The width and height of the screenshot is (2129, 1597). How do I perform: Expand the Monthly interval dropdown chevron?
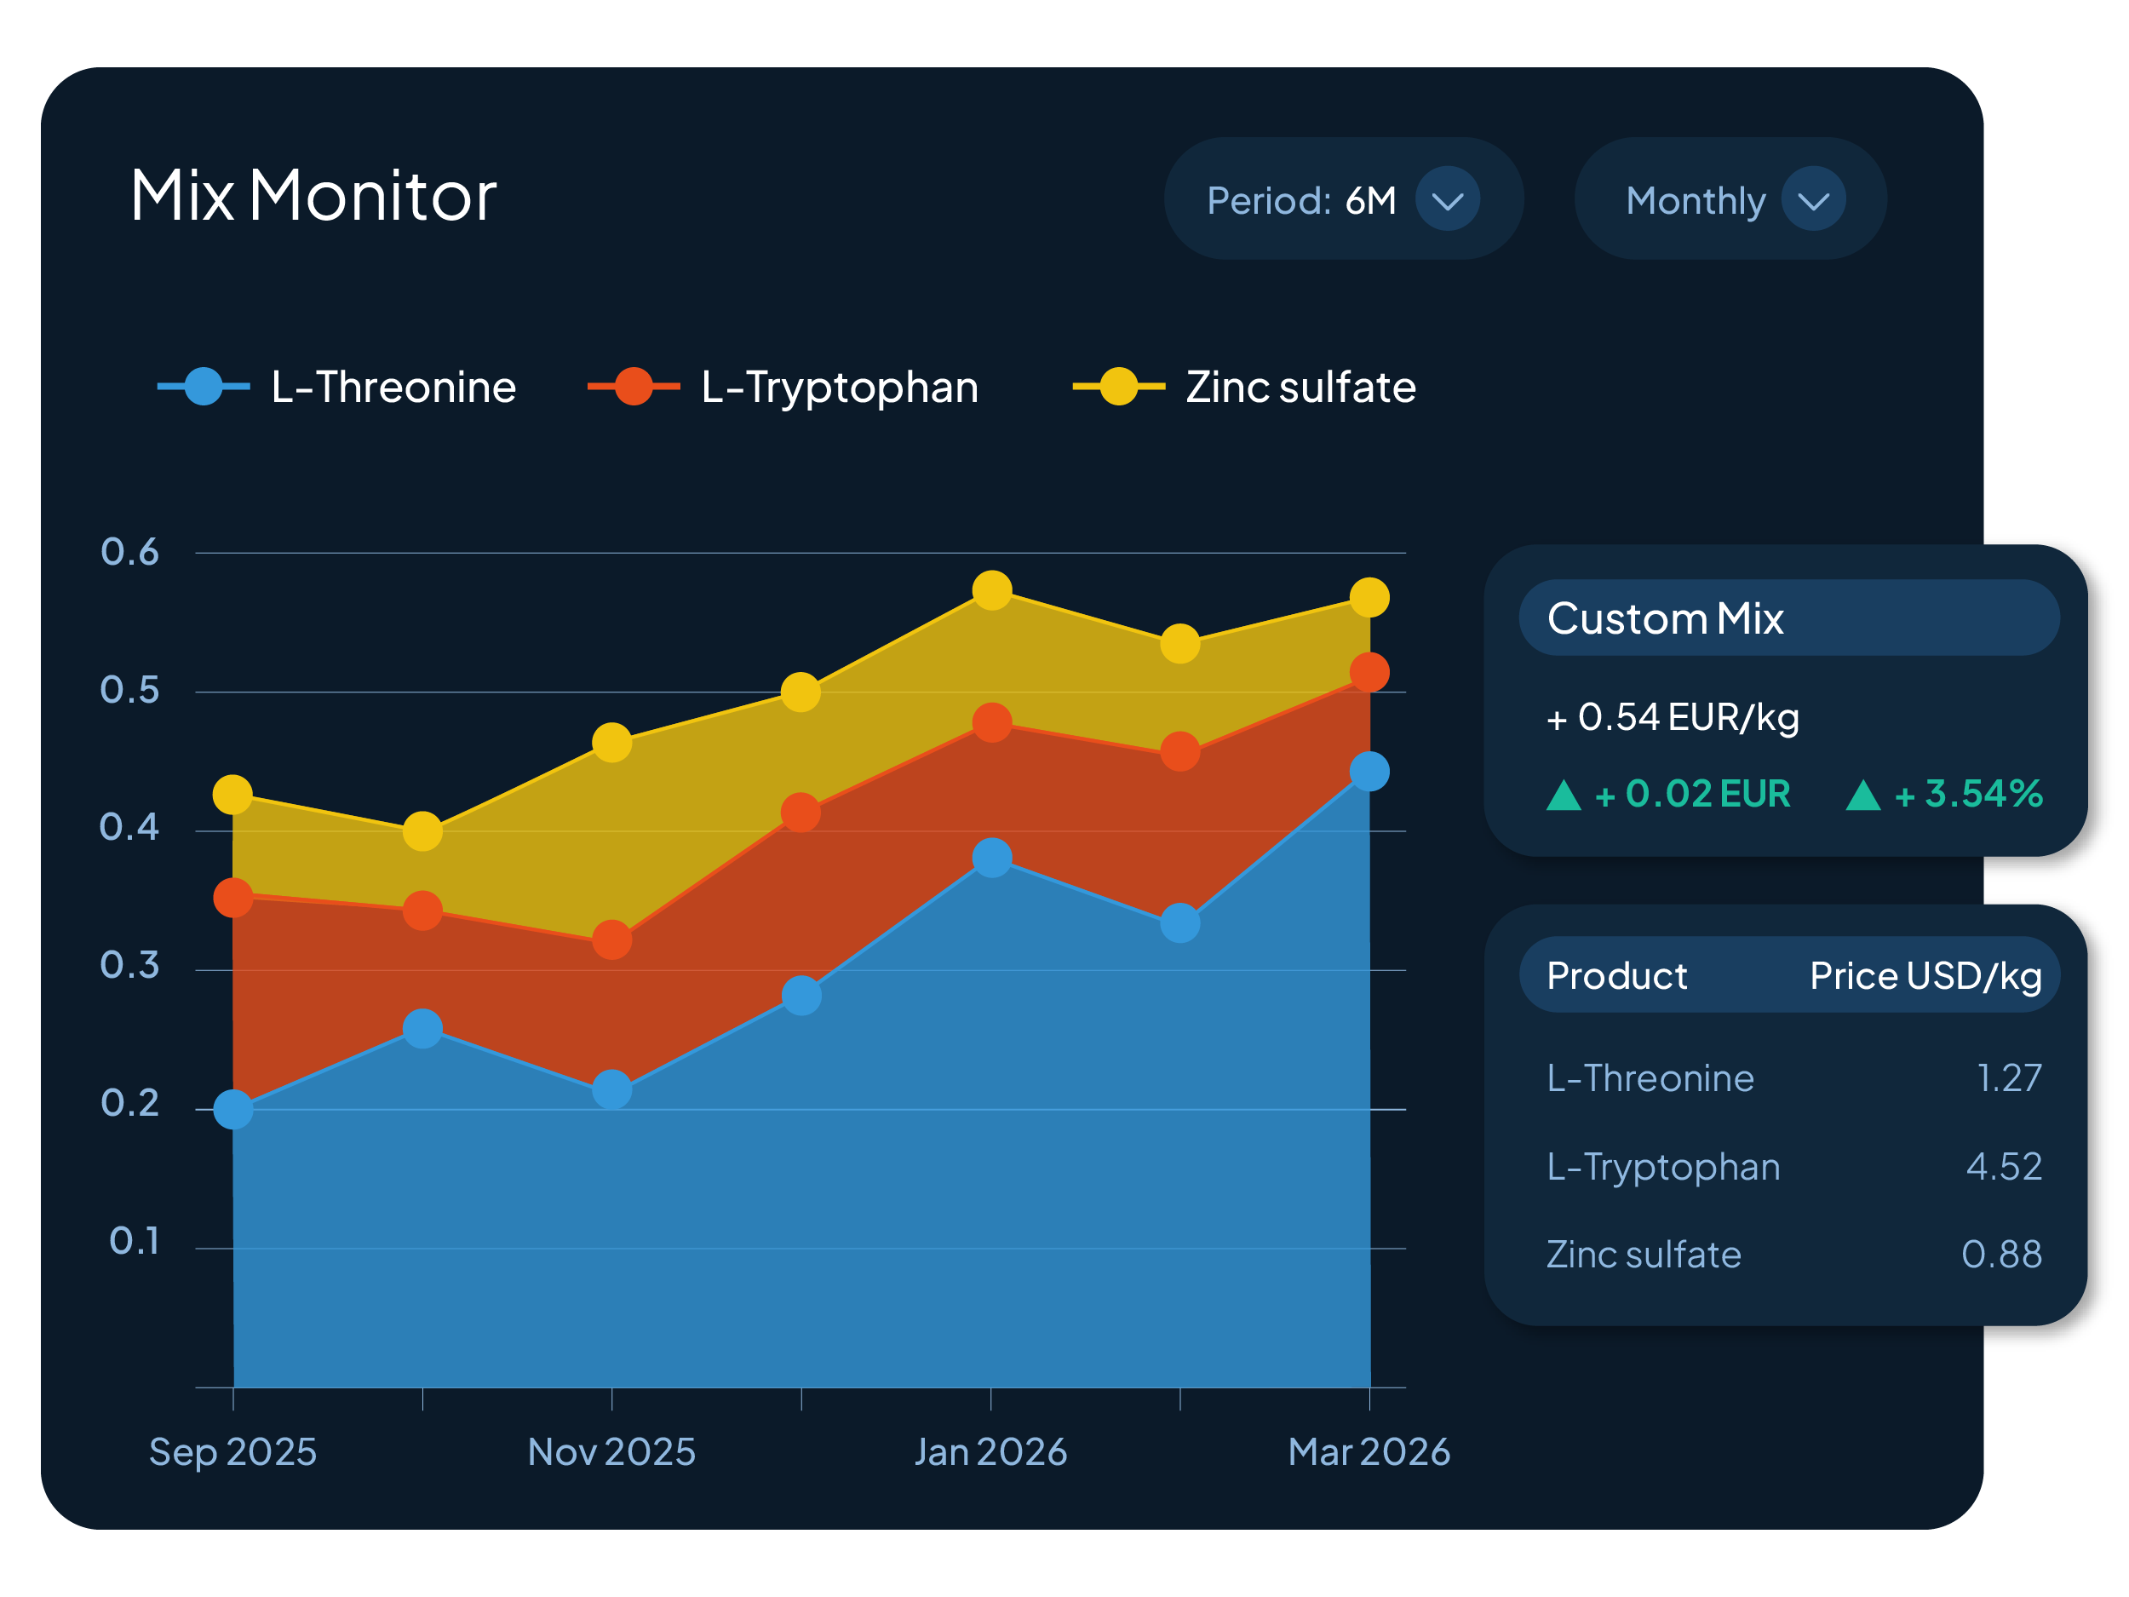(x=1812, y=199)
